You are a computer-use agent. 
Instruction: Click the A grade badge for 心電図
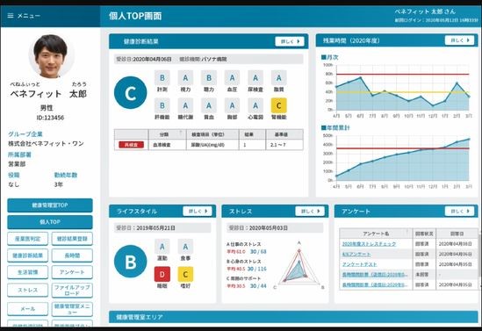pos(255,105)
